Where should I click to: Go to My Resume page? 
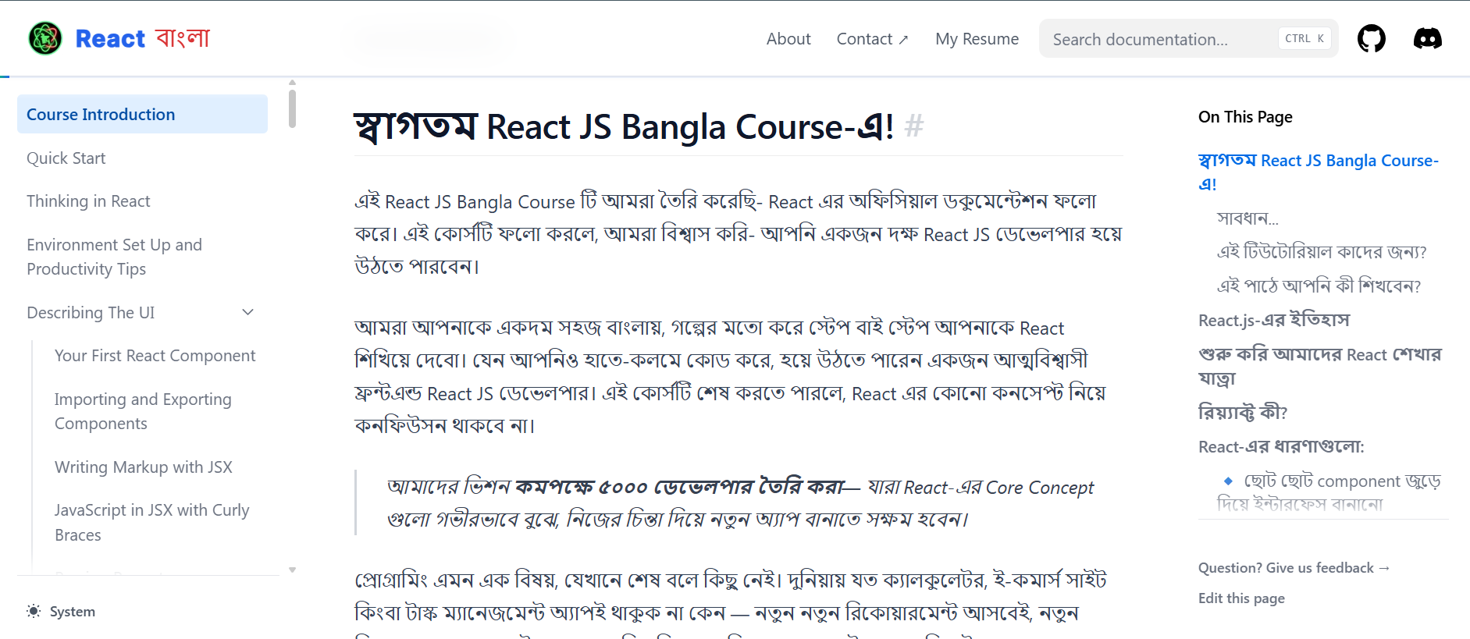pos(977,39)
